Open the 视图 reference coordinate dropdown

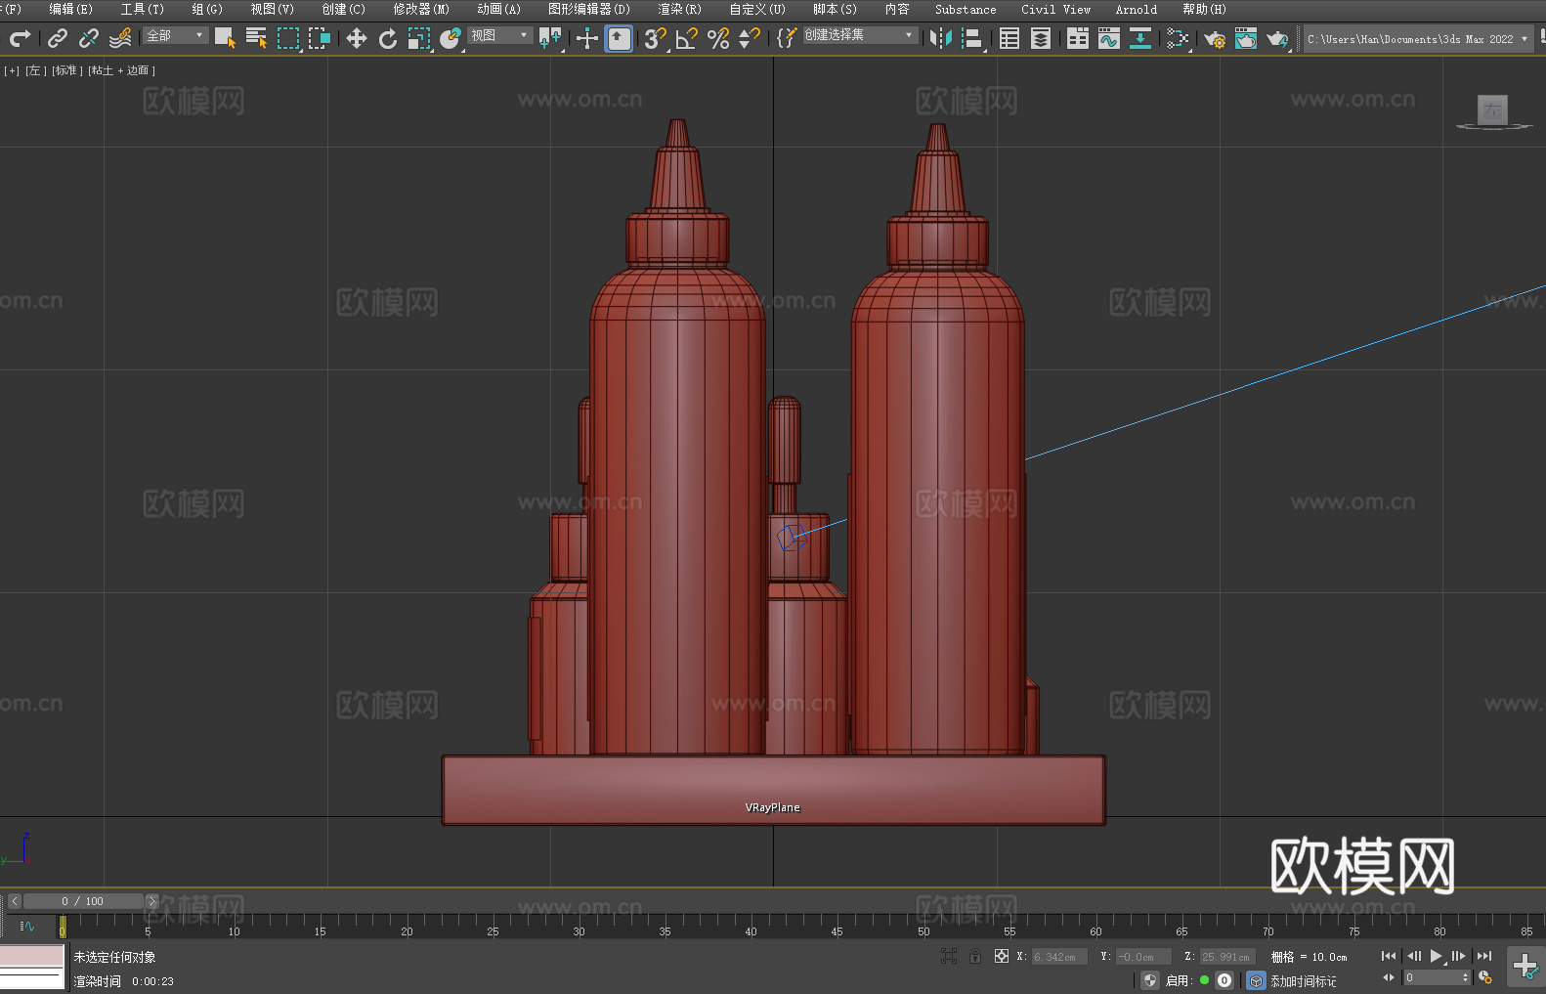pos(499,35)
